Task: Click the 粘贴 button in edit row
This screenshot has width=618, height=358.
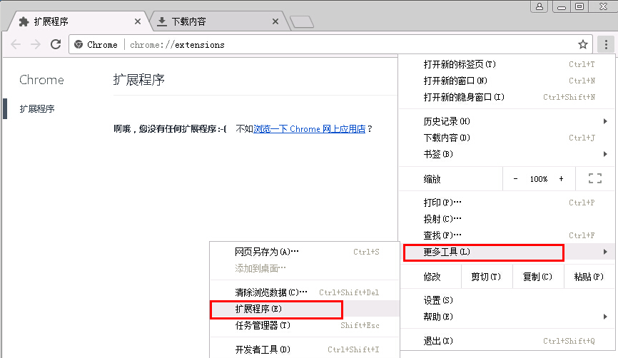Action: click(x=589, y=277)
